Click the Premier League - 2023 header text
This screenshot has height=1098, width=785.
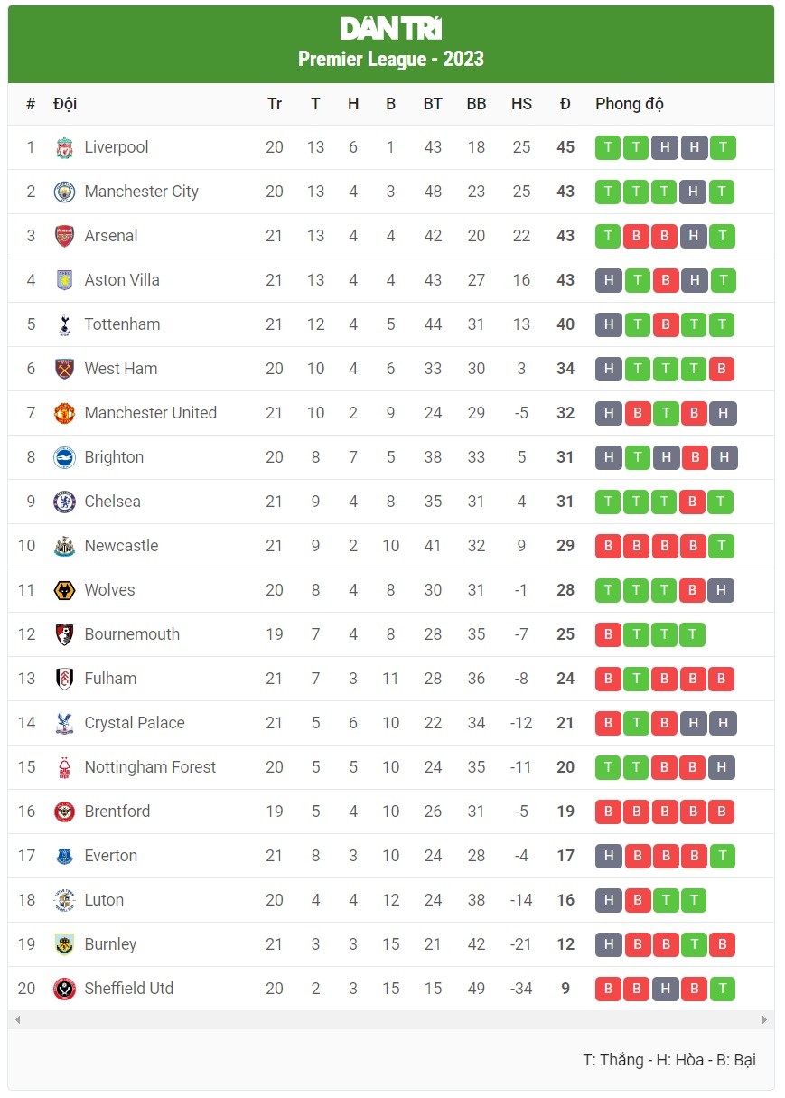[x=392, y=59]
